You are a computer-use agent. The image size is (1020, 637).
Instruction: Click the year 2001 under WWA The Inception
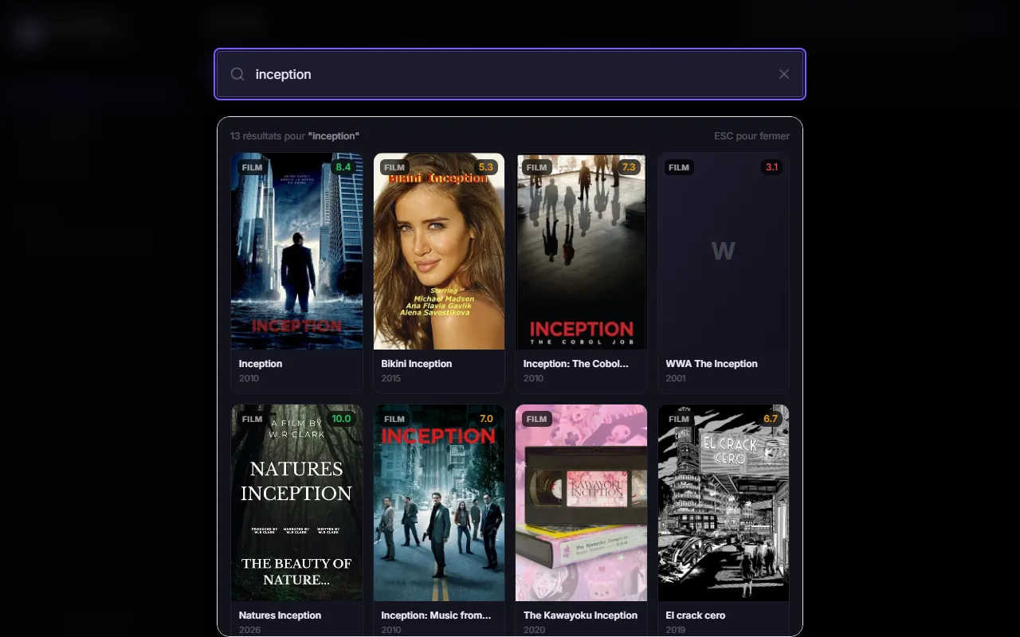(x=676, y=378)
